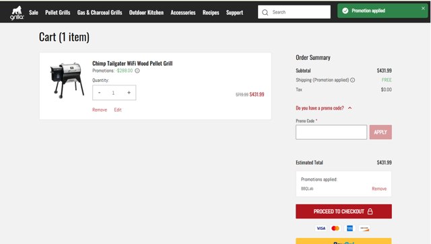Open the Pellet Grills menu

tap(58, 13)
